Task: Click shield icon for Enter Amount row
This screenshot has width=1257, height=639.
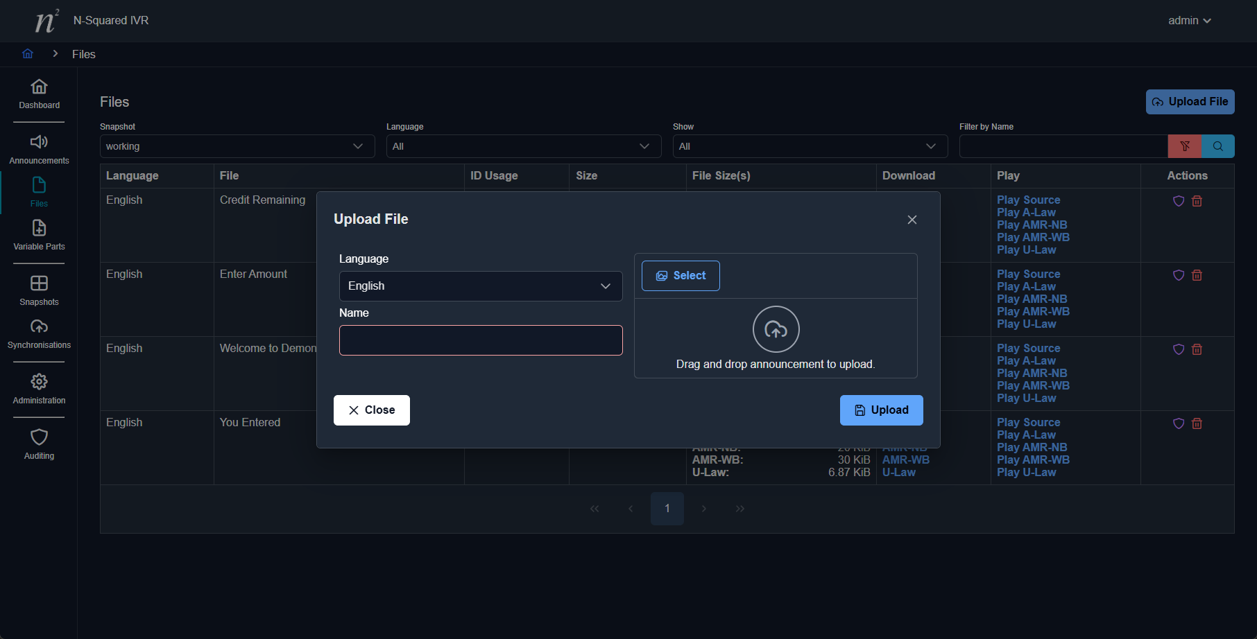Action: click(1178, 275)
